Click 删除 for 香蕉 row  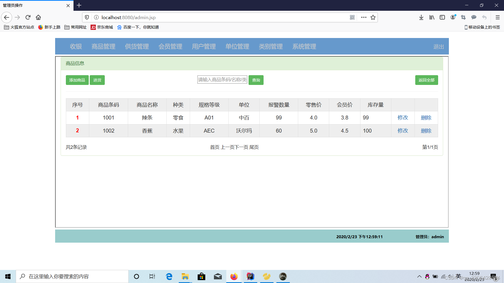pyautogui.click(x=426, y=131)
